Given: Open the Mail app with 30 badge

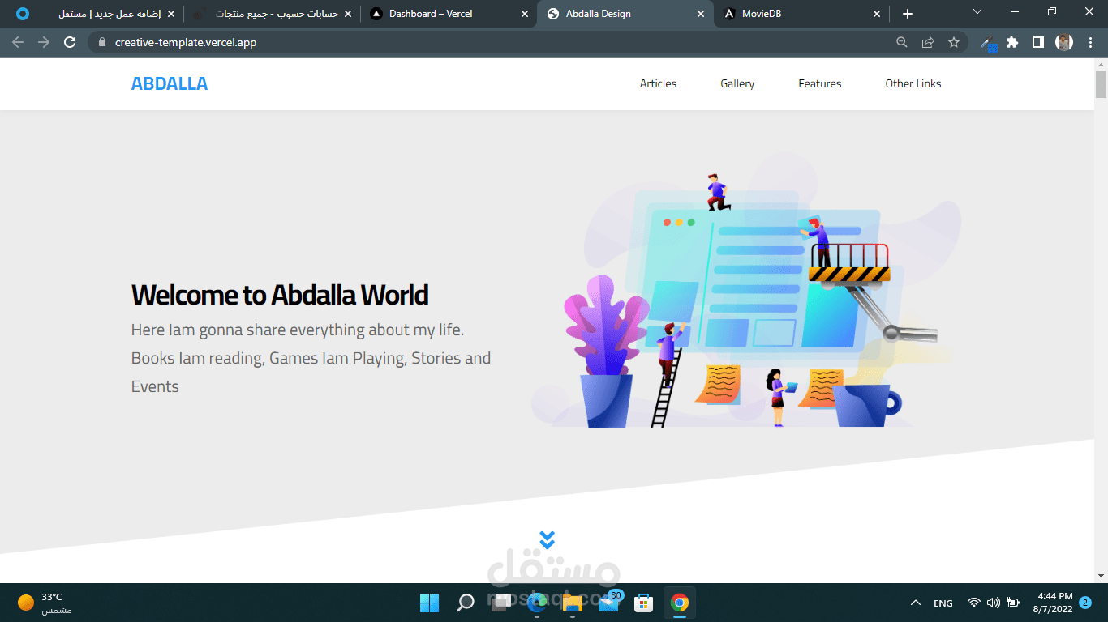Looking at the screenshot, I should (608, 603).
